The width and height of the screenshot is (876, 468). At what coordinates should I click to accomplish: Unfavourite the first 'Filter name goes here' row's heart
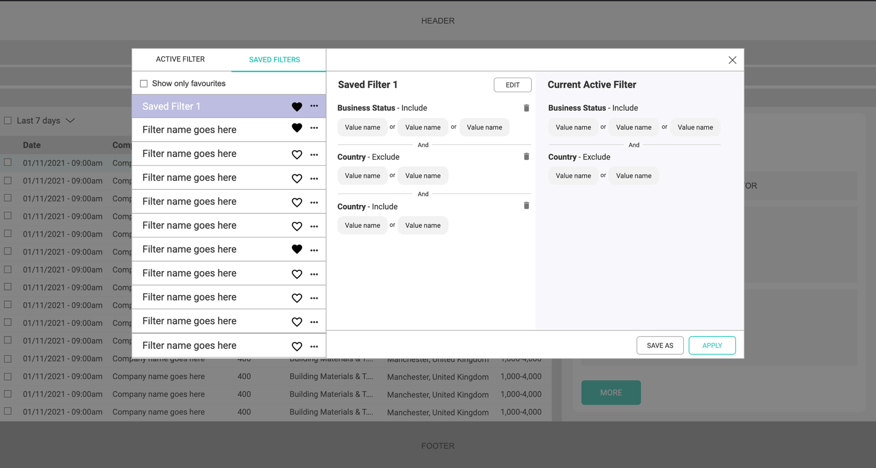click(x=297, y=128)
